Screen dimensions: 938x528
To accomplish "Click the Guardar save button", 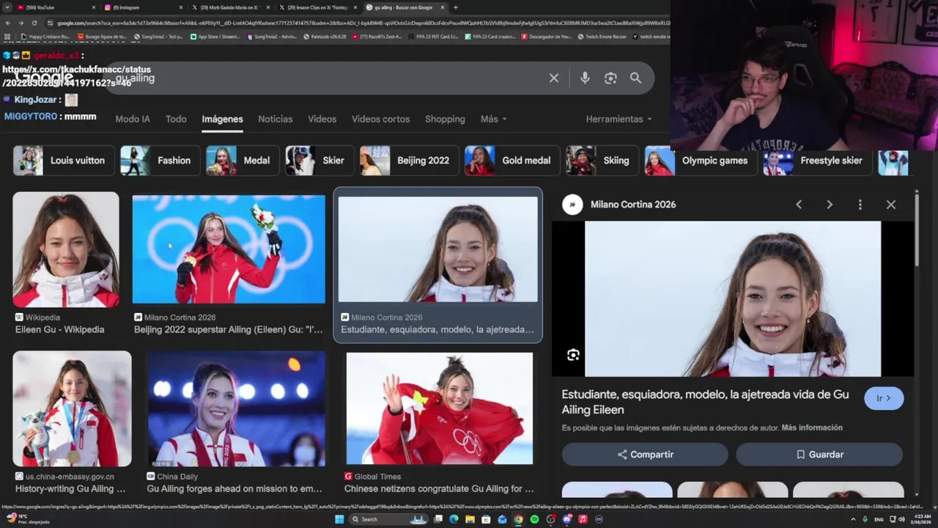I will pos(819,455).
